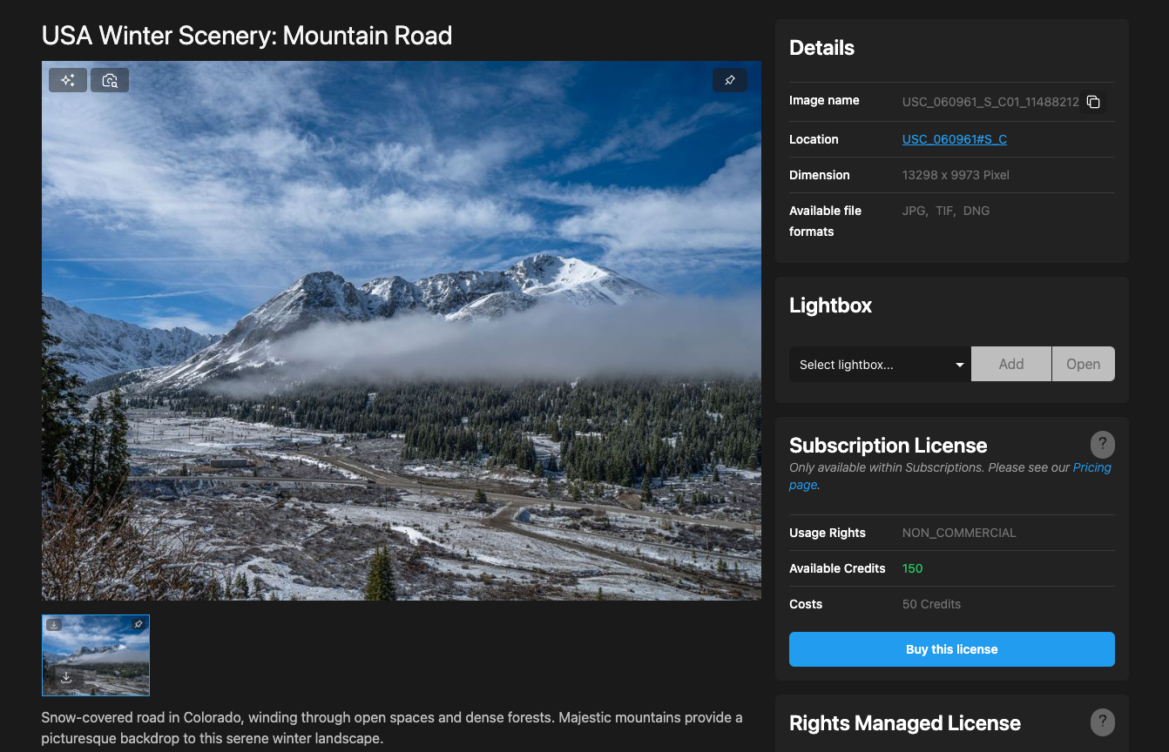Pin the main preview image
Viewport: 1169px width, 752px height.
(x=730, y=80)
